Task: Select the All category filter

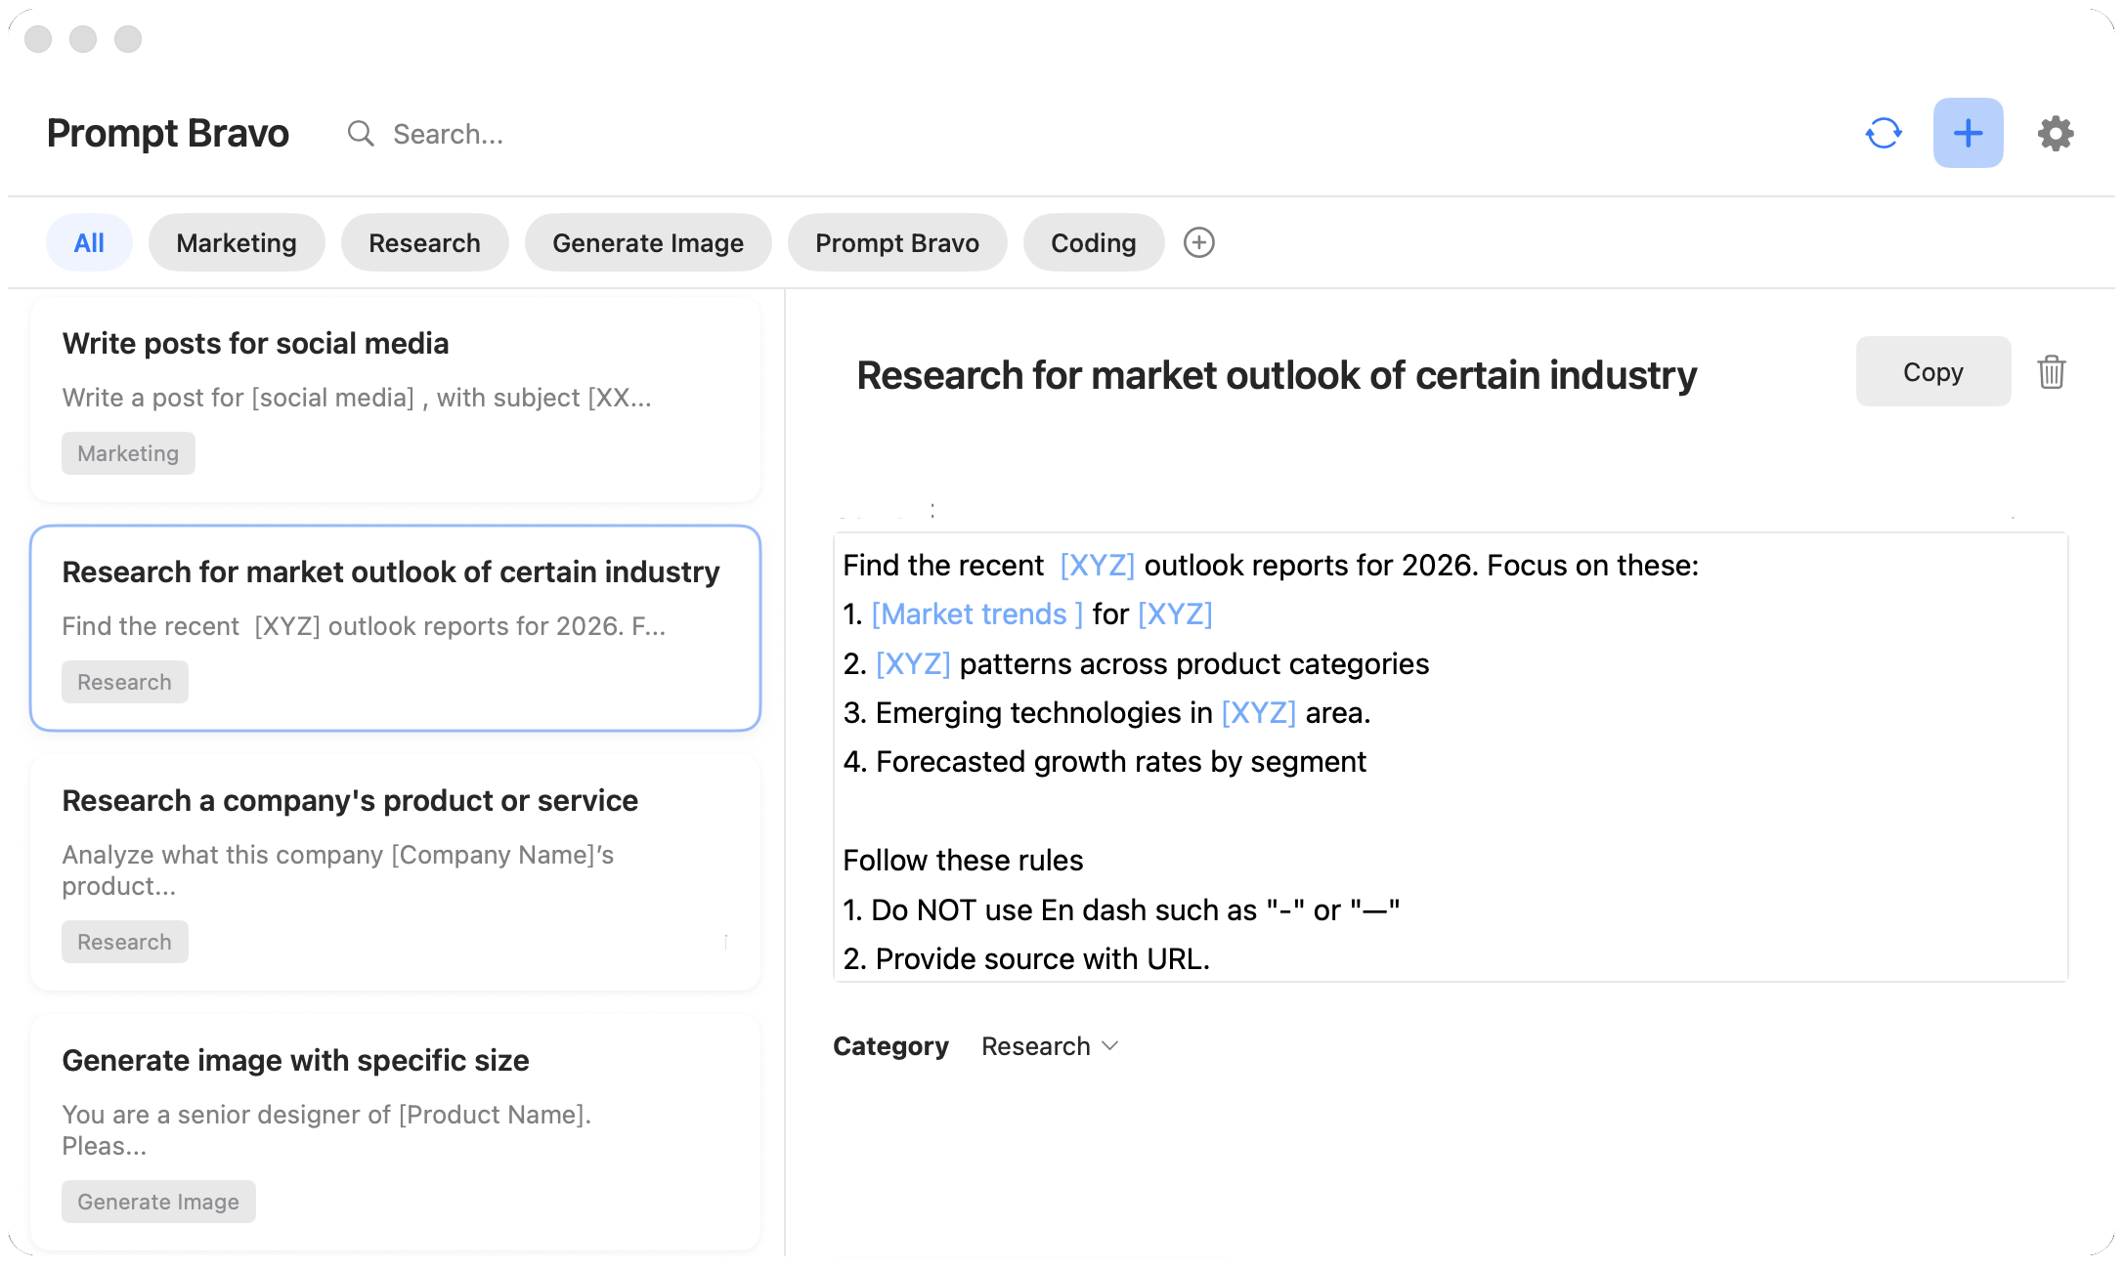Action: click(x=89, y=242)
